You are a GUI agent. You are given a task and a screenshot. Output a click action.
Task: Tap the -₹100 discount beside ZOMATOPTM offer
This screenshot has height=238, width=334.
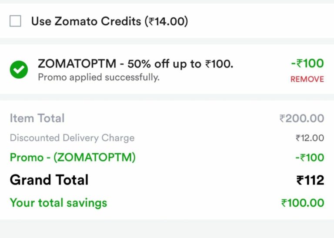point(307,64)
